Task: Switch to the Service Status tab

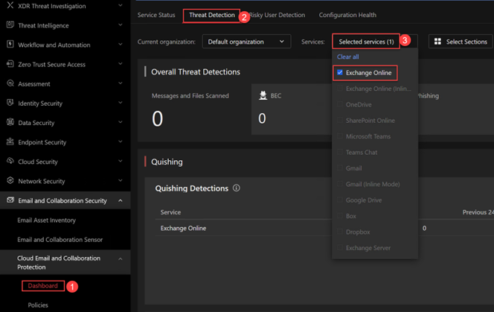Action: coord(156,15)
